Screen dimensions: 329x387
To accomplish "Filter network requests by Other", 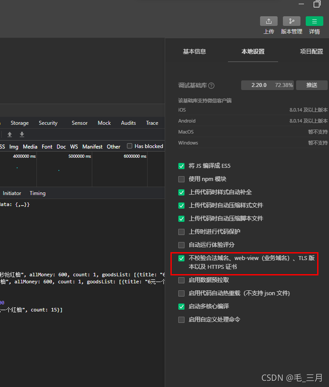I will (113, 147).
